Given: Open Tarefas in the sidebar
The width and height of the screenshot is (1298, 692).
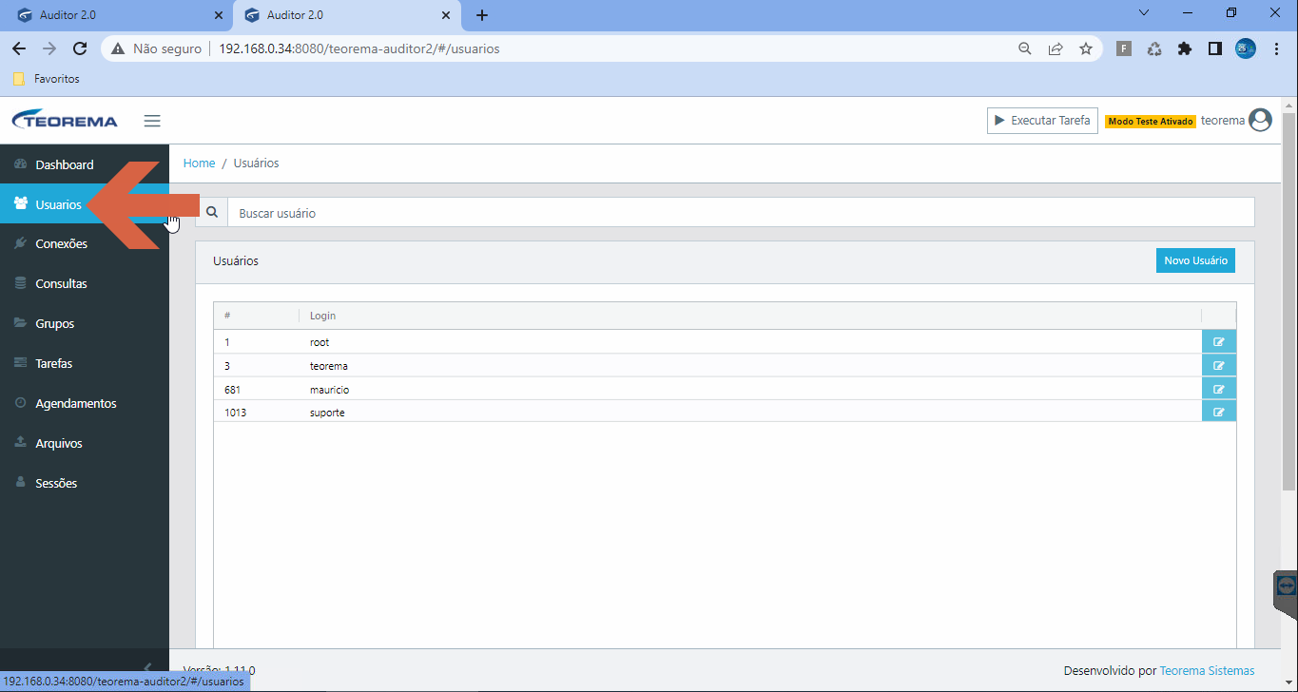Looking at the screenshot, I should coord(85,364).
